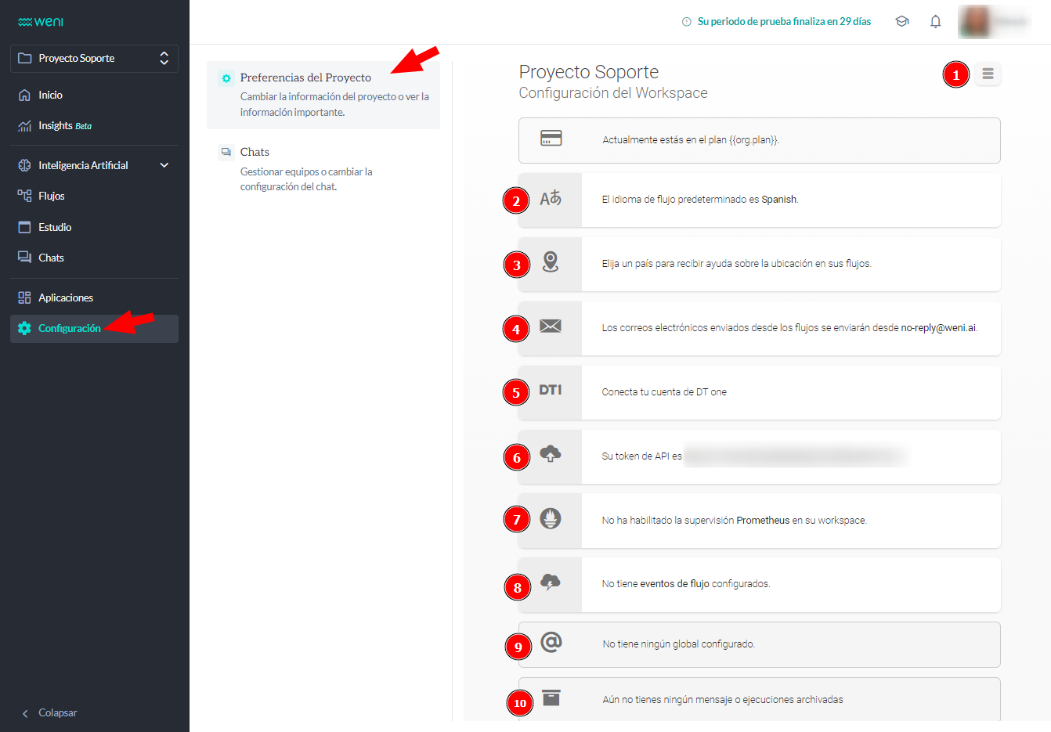The width and height of the screenshot is (1051, 732).
Task: Click the notifications bell icon
Action: click(x=935, y=22)
